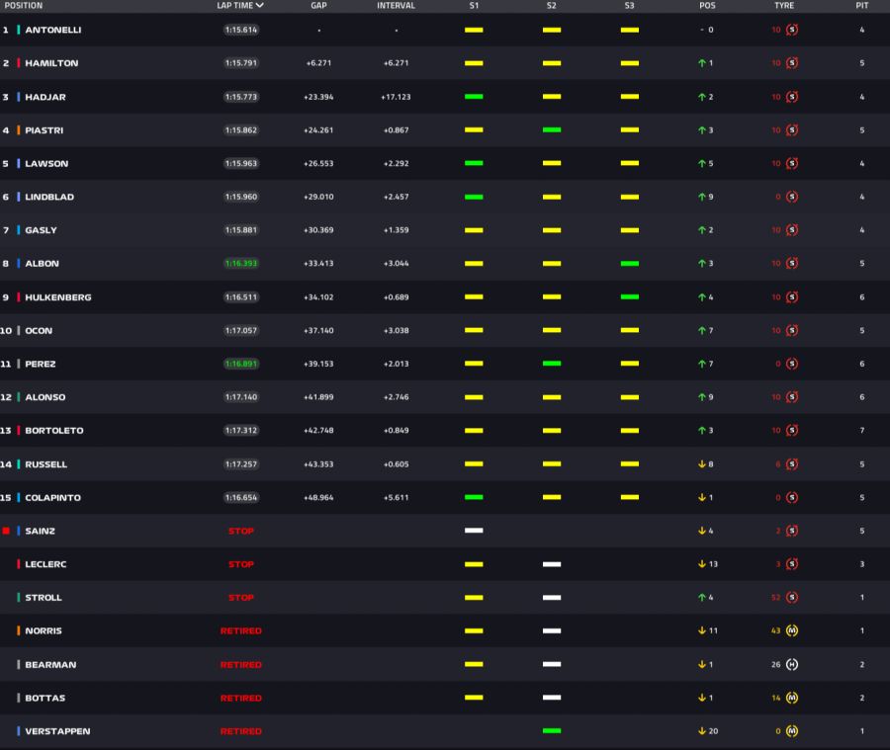Click Sainz's soft tyre icon
The image size is (890, 750).
tap(792, 531)
